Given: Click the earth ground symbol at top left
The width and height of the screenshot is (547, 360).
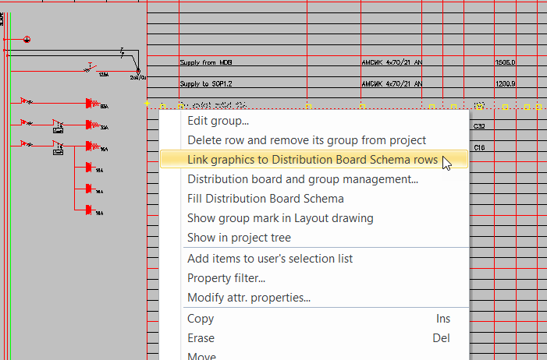Looking at the screenshot, I should point(27,40).
